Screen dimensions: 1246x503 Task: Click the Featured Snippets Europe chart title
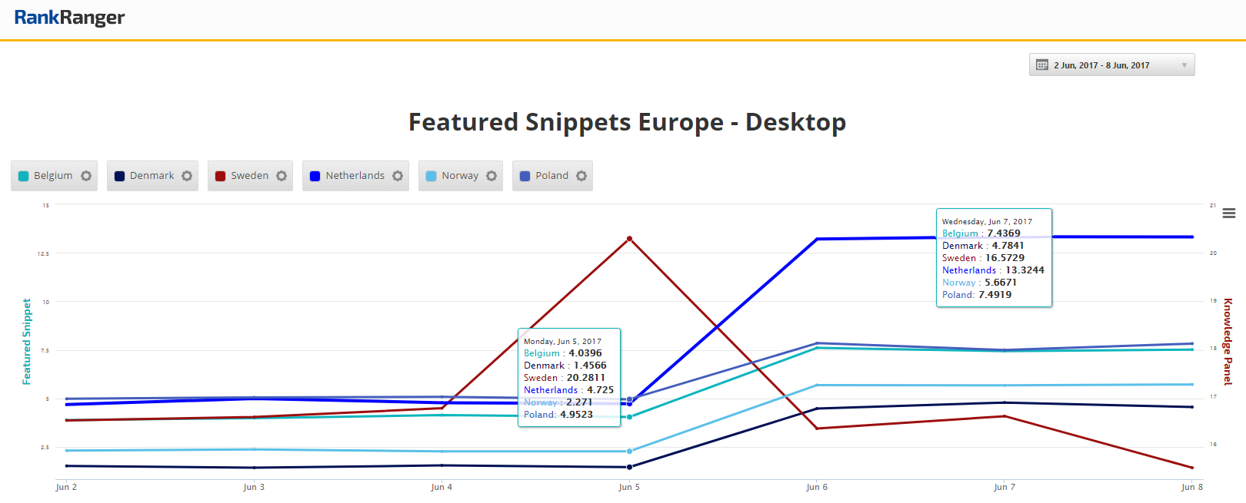tap(627, 122)
